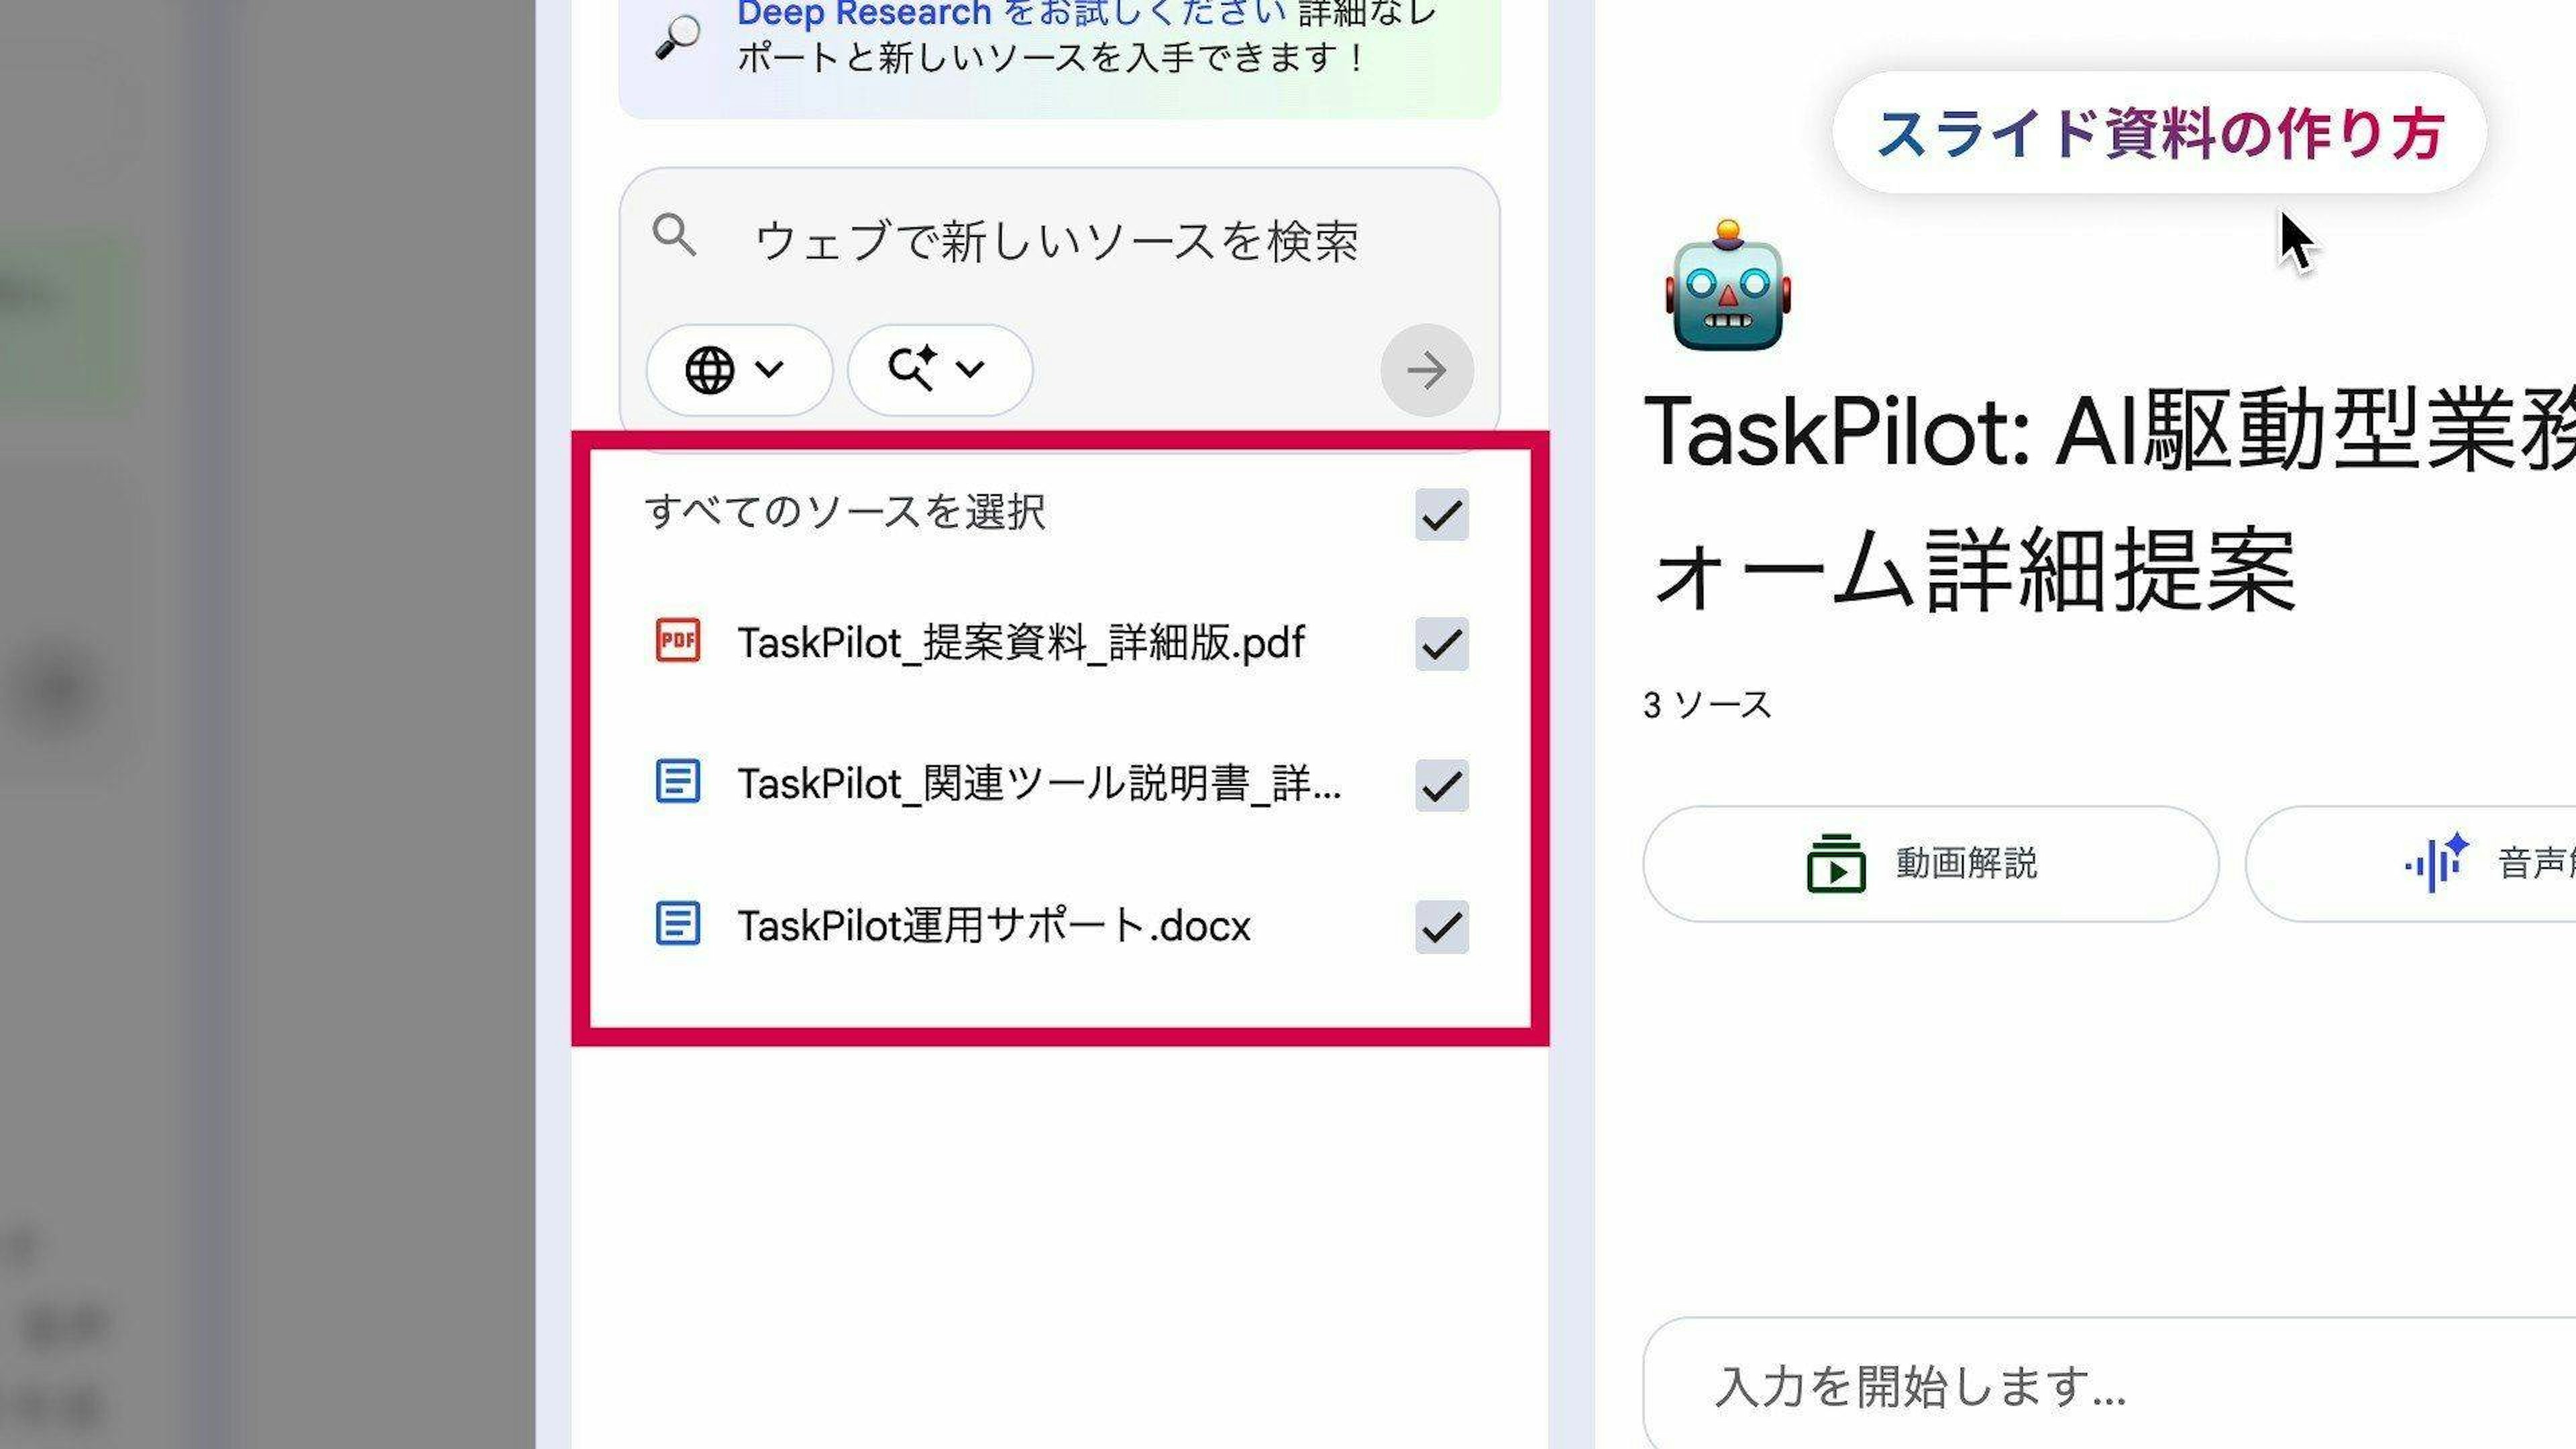Click the 動画解説 button

click(x=1930, y=863)
